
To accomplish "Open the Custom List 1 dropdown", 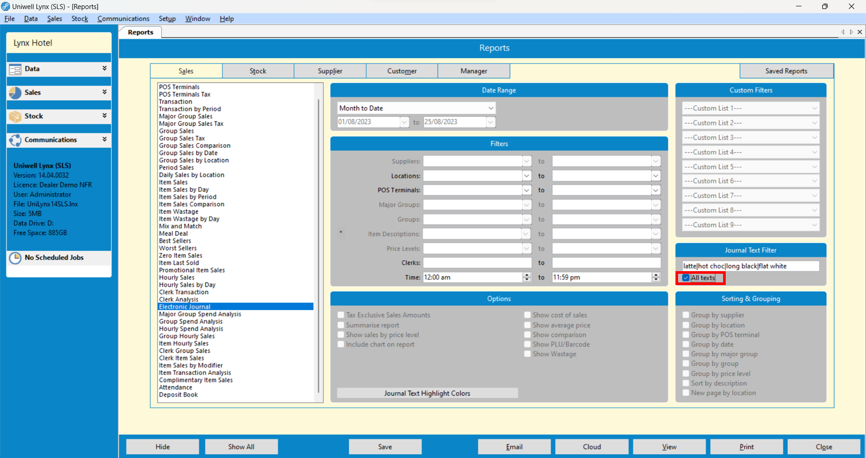I will 814,108.
